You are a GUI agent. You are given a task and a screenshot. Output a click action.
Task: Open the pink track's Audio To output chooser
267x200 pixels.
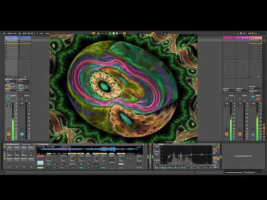pyautogui.click(x=229, y=91)
